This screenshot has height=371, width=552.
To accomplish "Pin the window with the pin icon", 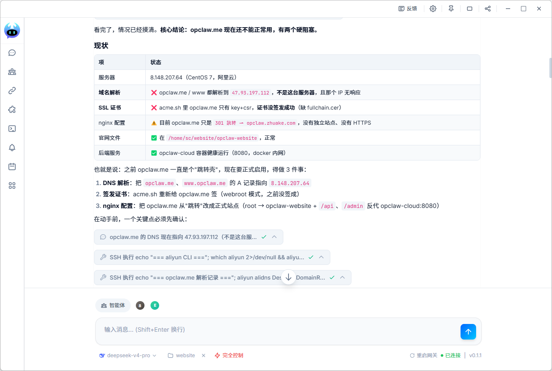I will pos(451,9).
